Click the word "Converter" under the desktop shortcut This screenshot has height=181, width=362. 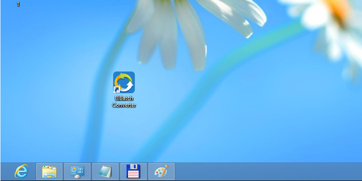point(124,105)
